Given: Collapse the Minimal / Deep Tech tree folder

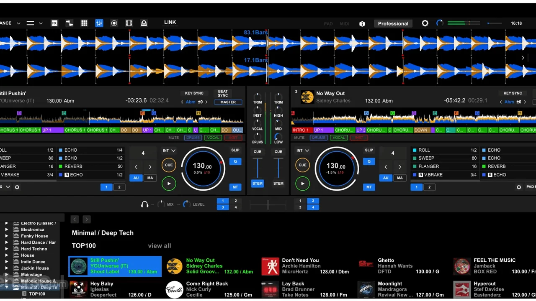Looking at the screenshot, I should [x=7, y=288].
